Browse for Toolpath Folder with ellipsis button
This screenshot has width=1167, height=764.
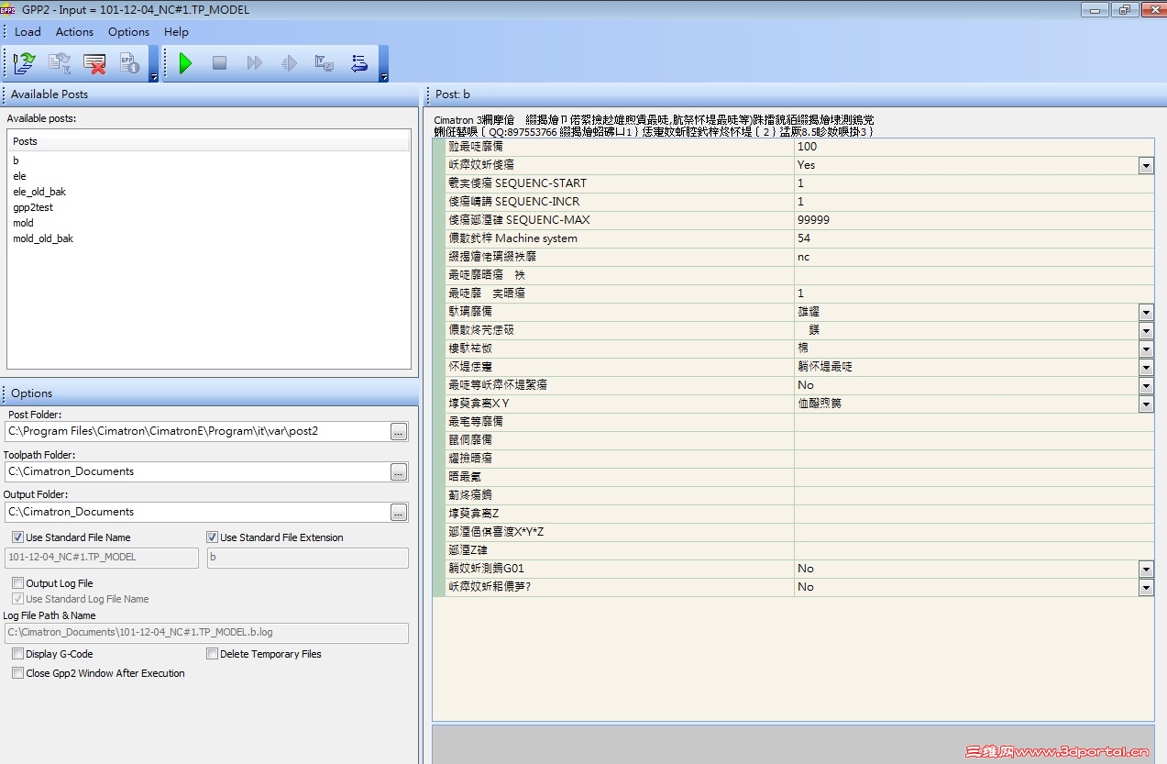click(399, 471)
